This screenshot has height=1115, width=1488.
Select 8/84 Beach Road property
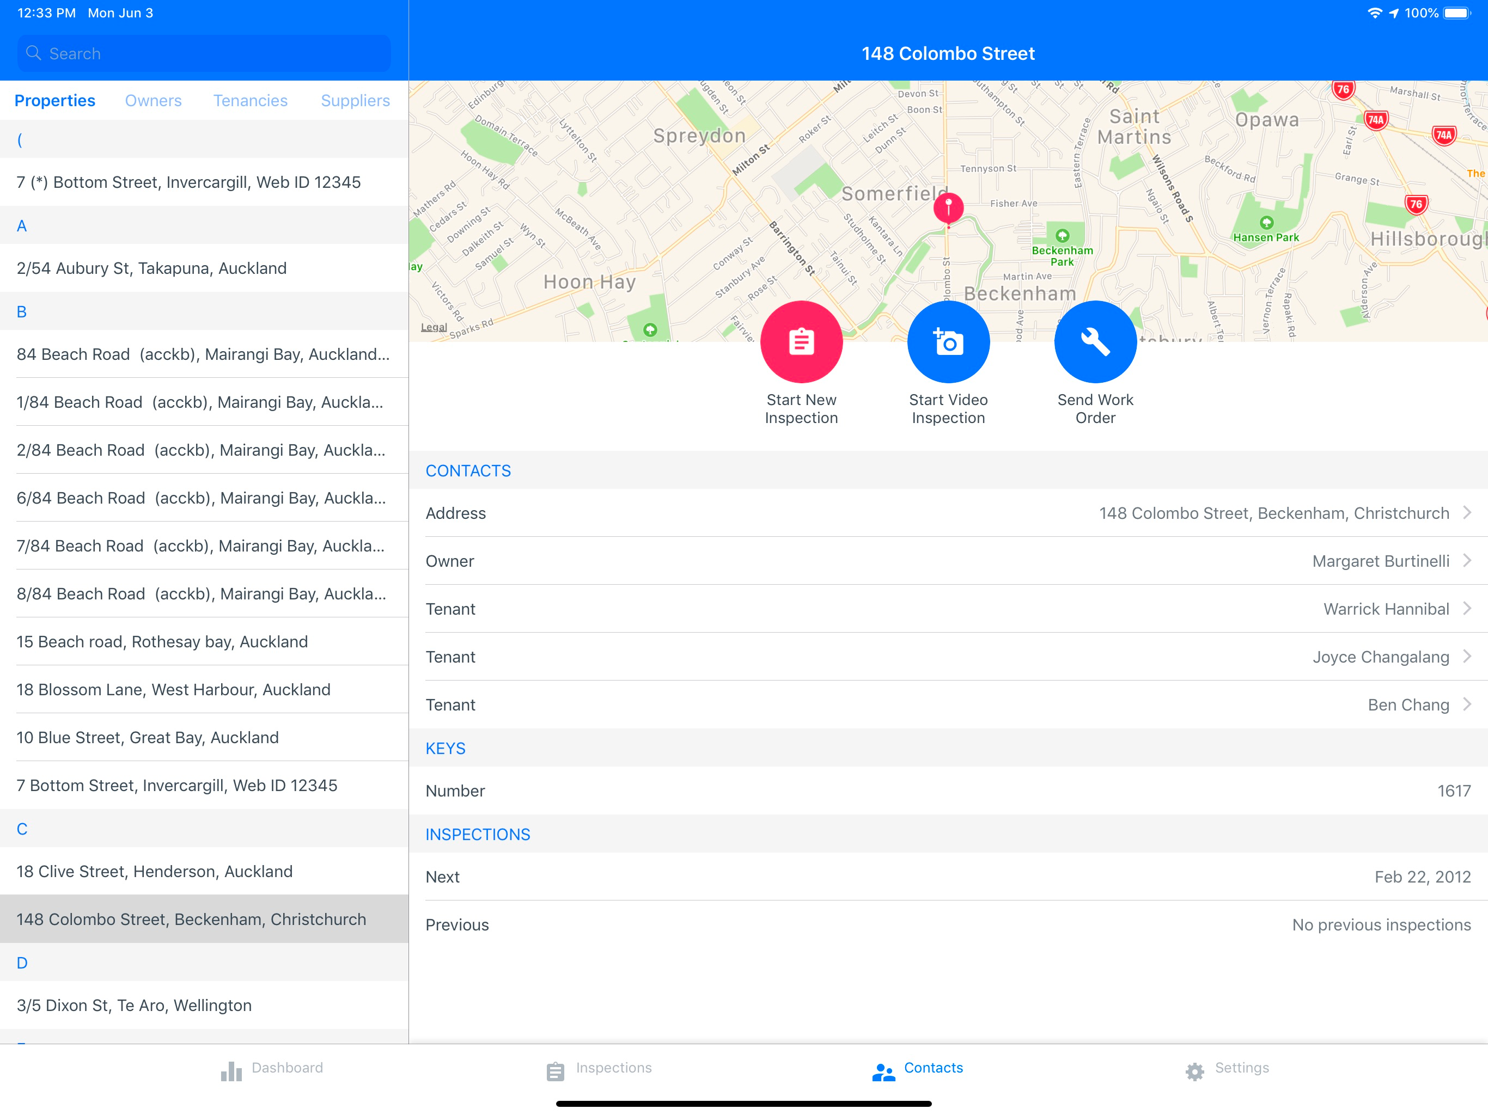(204, 593)
